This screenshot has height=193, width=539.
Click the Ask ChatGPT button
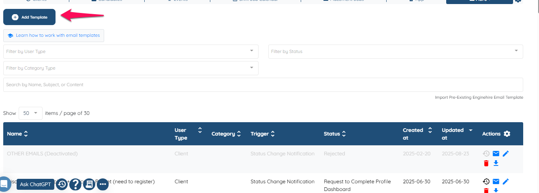(x=36, y=185)
